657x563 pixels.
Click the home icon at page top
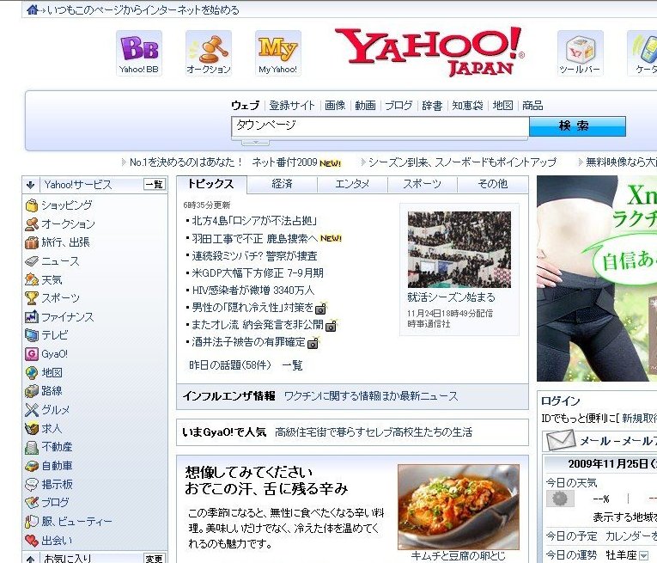point(32,9)
